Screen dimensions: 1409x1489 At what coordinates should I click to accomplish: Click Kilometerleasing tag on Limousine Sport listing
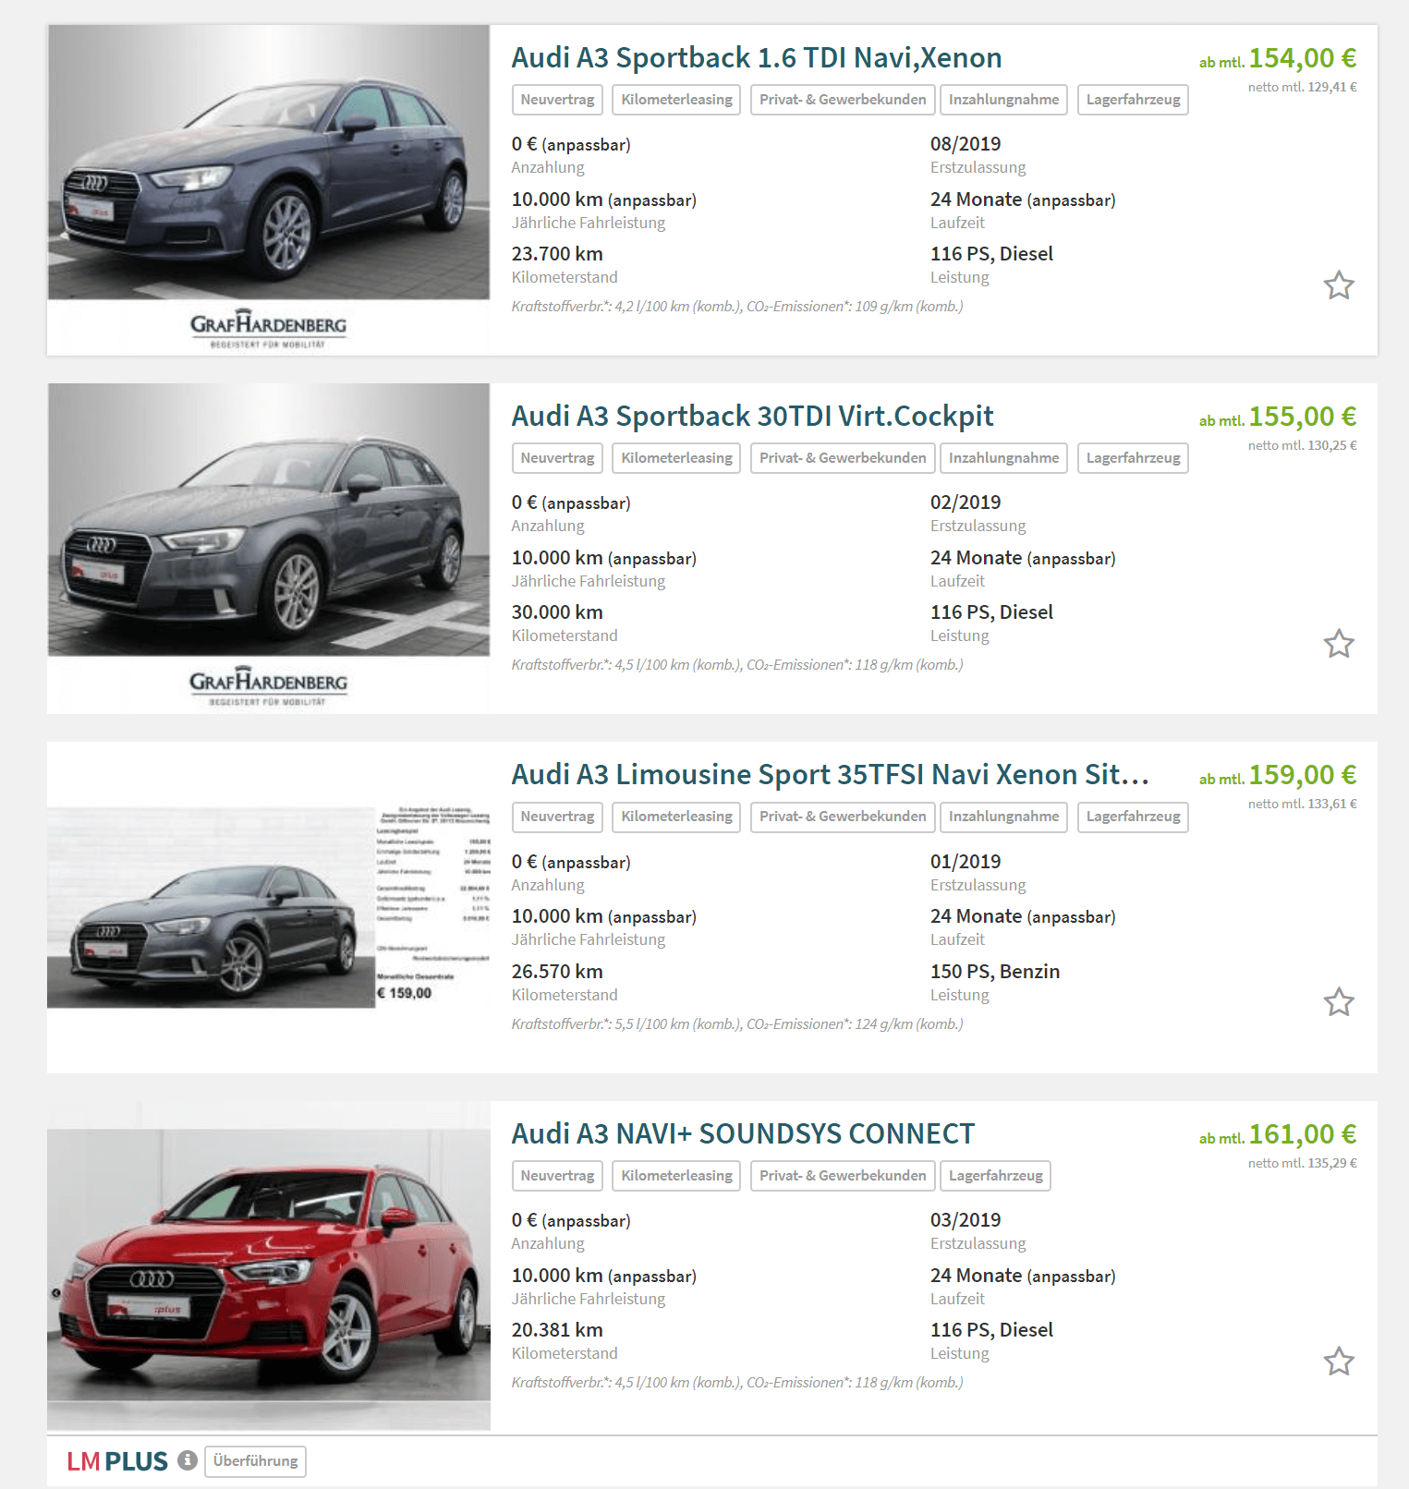click(676, 817)
